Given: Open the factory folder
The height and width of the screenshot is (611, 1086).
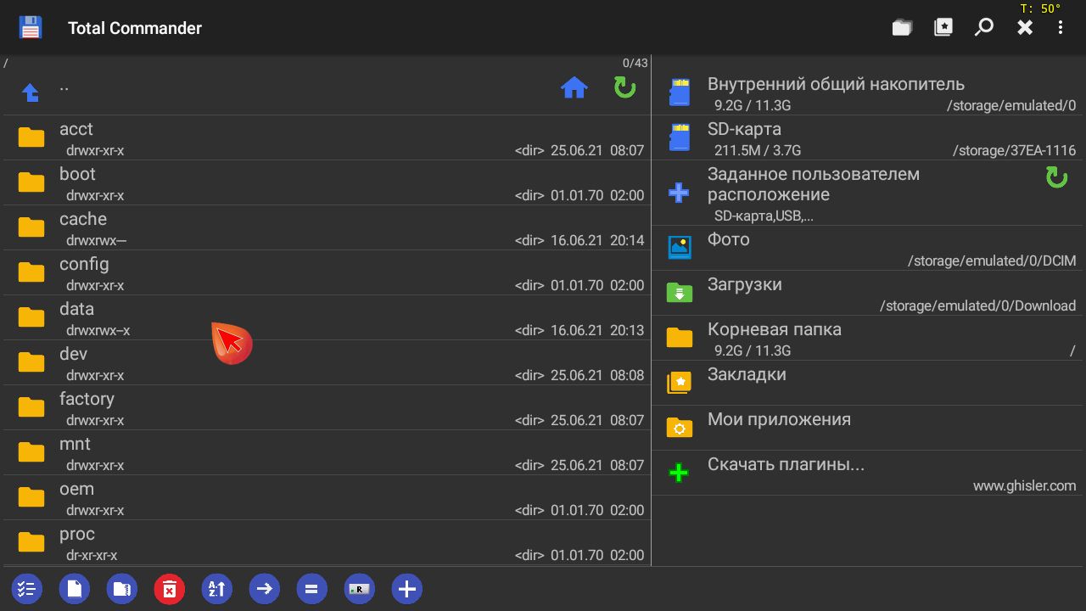Looking at the screenshot, I should (326, 407).
